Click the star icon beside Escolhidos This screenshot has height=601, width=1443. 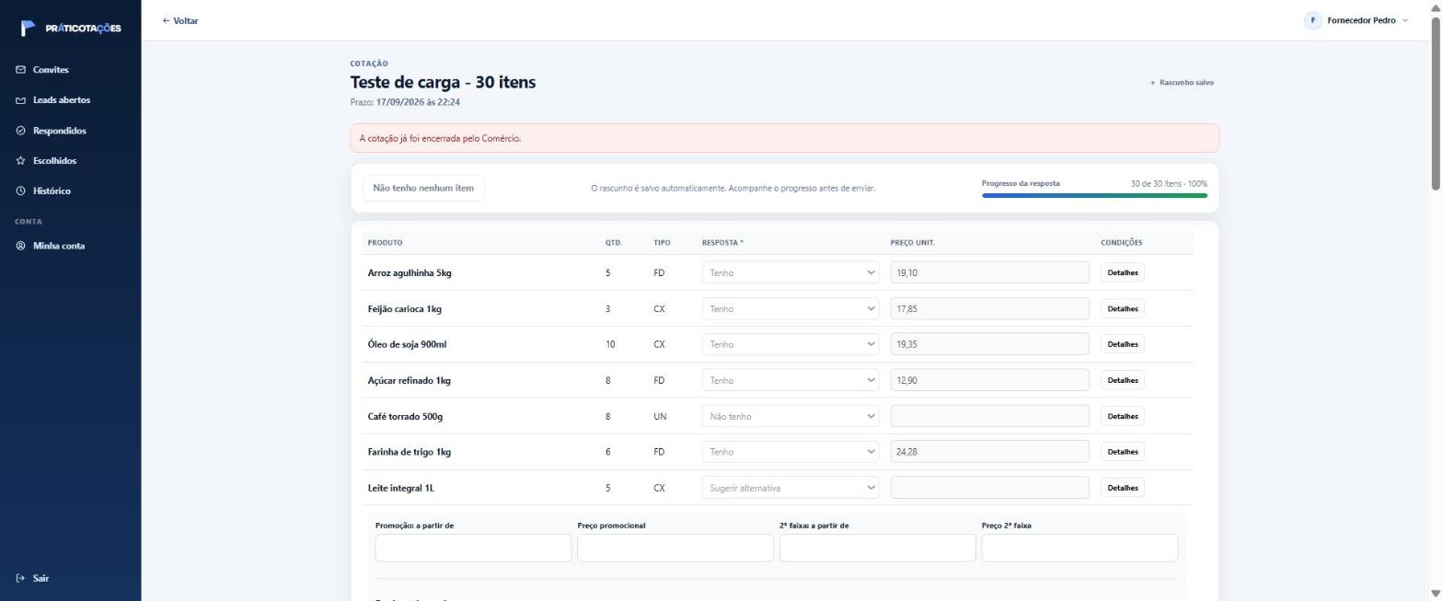point(20,161)
